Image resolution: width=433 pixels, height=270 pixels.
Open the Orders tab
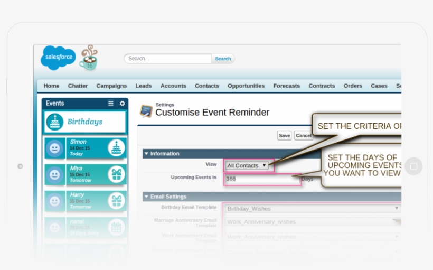coord(353,86)
